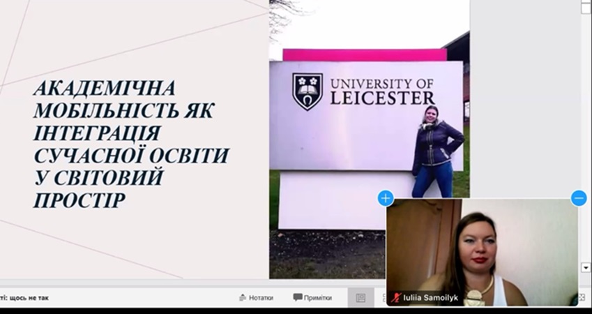Select the Normal view icon in status bar
592x314 pixels.
click(x=360, y=298)
